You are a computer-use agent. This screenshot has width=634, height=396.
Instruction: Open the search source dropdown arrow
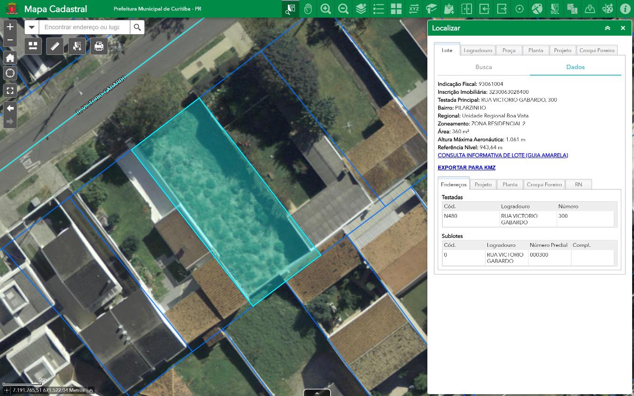tap(31, 27)
